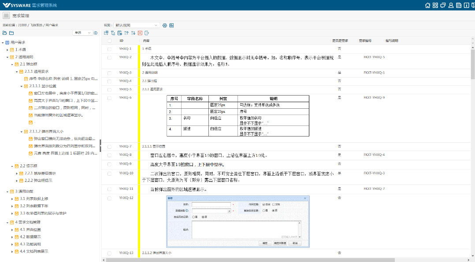Go to home via the house icon
Viewport: 475px width, 262px height.
[427, 5]
